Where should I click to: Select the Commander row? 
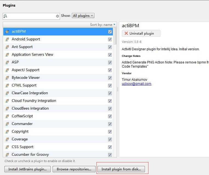coord(58,124)
